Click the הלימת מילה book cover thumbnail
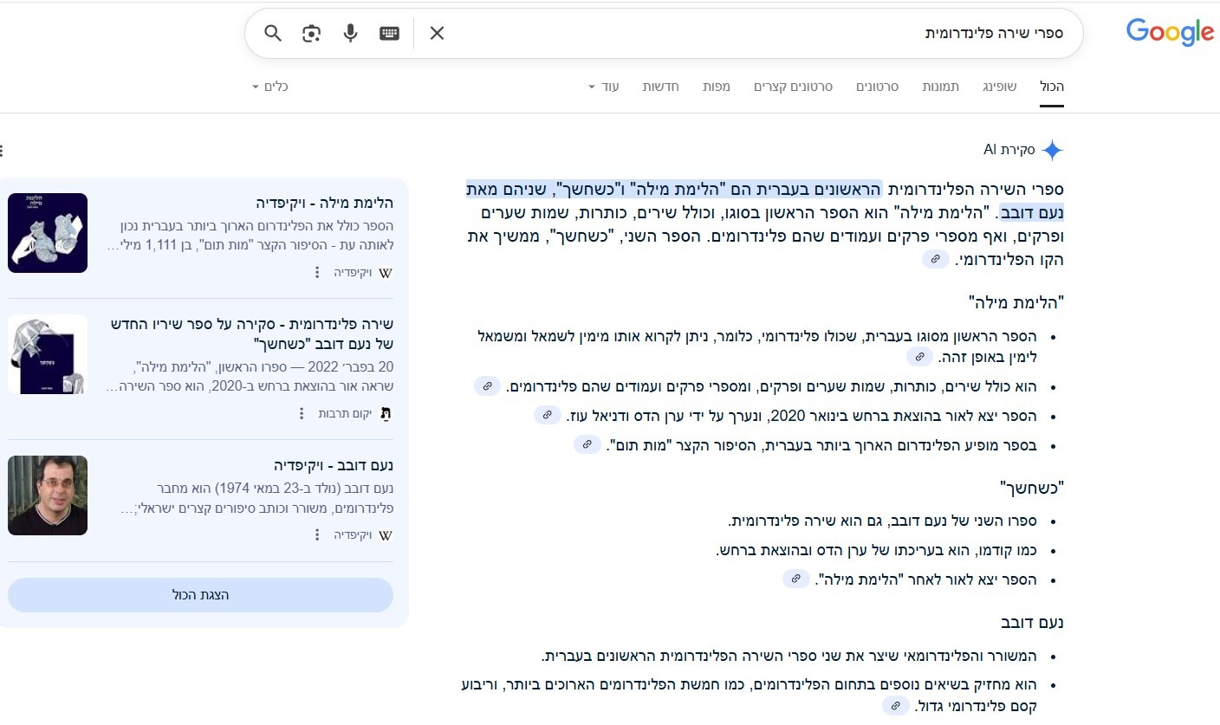 tap(48, 232)
